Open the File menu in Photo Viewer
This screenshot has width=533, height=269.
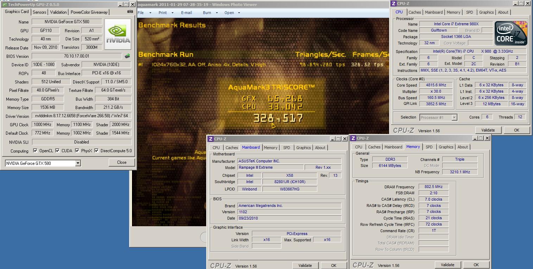(144, 13)
